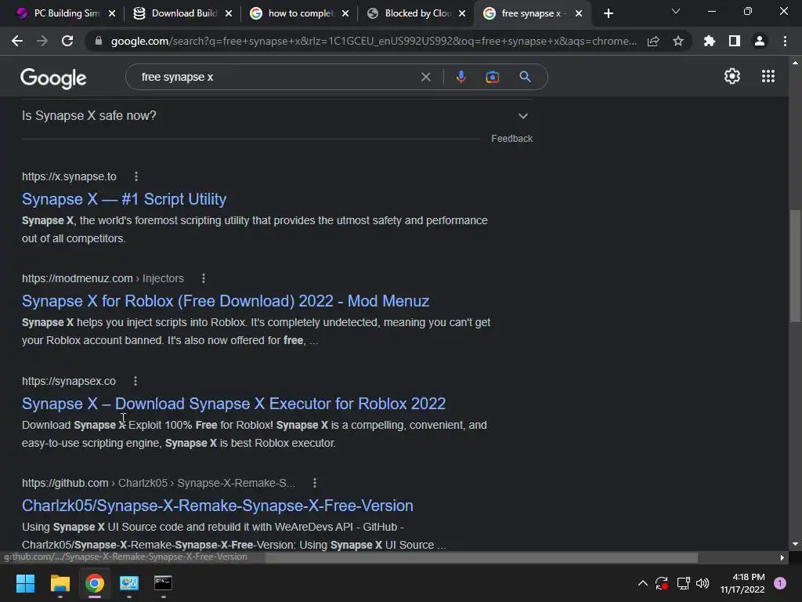
Task: Open the Google apps grid
Action: click(768, 76)
